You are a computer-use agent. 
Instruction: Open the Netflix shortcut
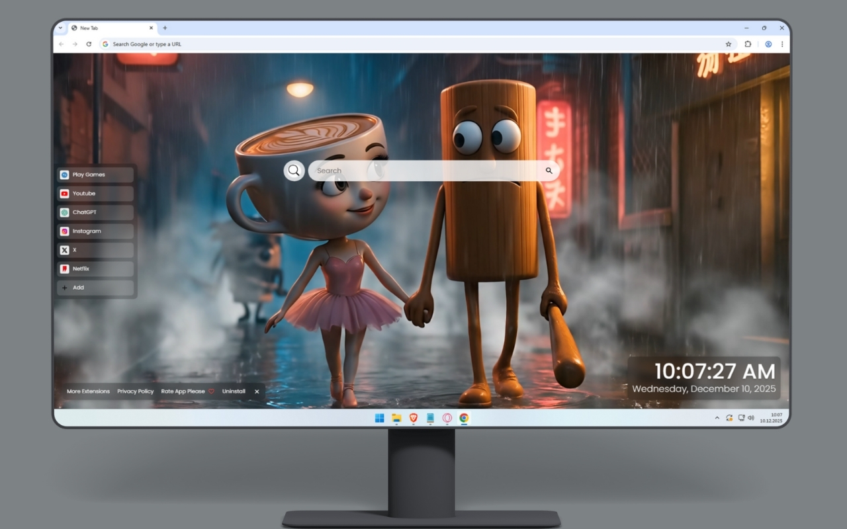coord(96,269)
